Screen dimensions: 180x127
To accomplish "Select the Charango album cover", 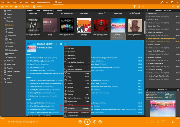I will point(84,25).
